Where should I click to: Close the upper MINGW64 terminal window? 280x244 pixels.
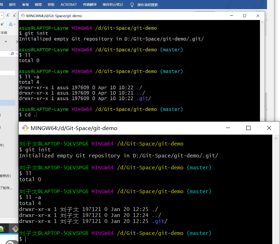(x=258, y=16)
